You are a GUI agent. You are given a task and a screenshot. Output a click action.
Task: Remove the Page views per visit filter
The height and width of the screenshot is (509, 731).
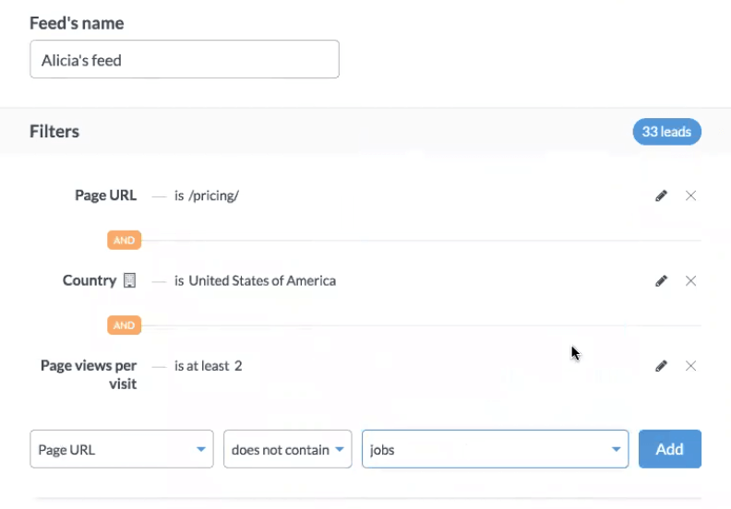(690, 366)
